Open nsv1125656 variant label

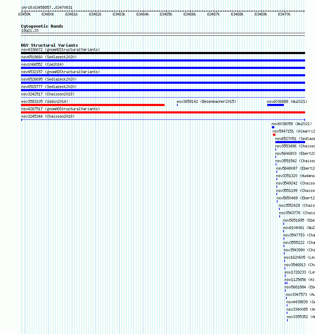(x=300, y=280)
